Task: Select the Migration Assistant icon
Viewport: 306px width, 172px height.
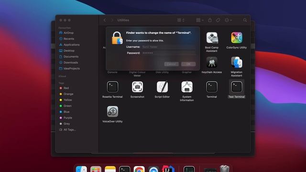Action: (237, 63)
